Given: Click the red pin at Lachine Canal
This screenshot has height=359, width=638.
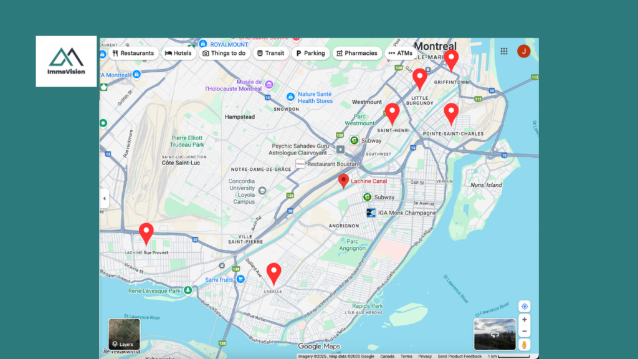Looking at the screenshot, I should click(x=343, y=181).
